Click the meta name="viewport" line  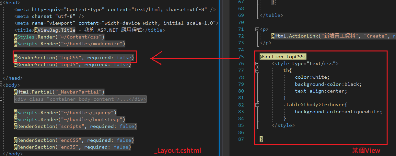point(116,23)
